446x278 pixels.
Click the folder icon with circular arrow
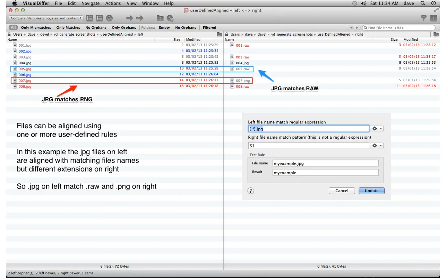click(x=160, y=18)
